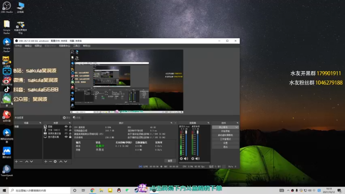Open the This PC desktop icon
The width and height of the screenshot is (345, 194).
click(20, 7)
